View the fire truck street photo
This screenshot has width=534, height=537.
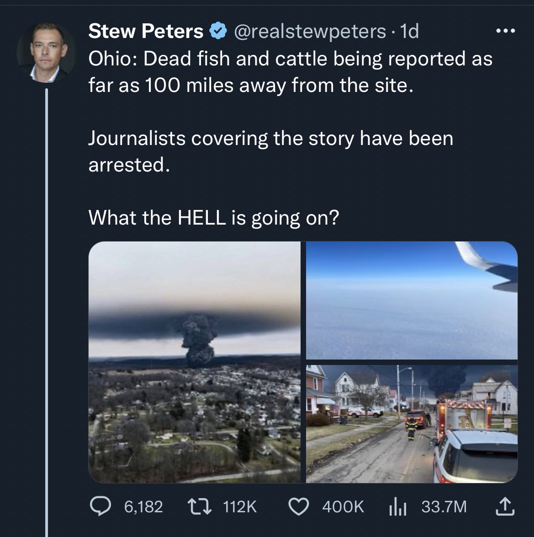[412, 424]
